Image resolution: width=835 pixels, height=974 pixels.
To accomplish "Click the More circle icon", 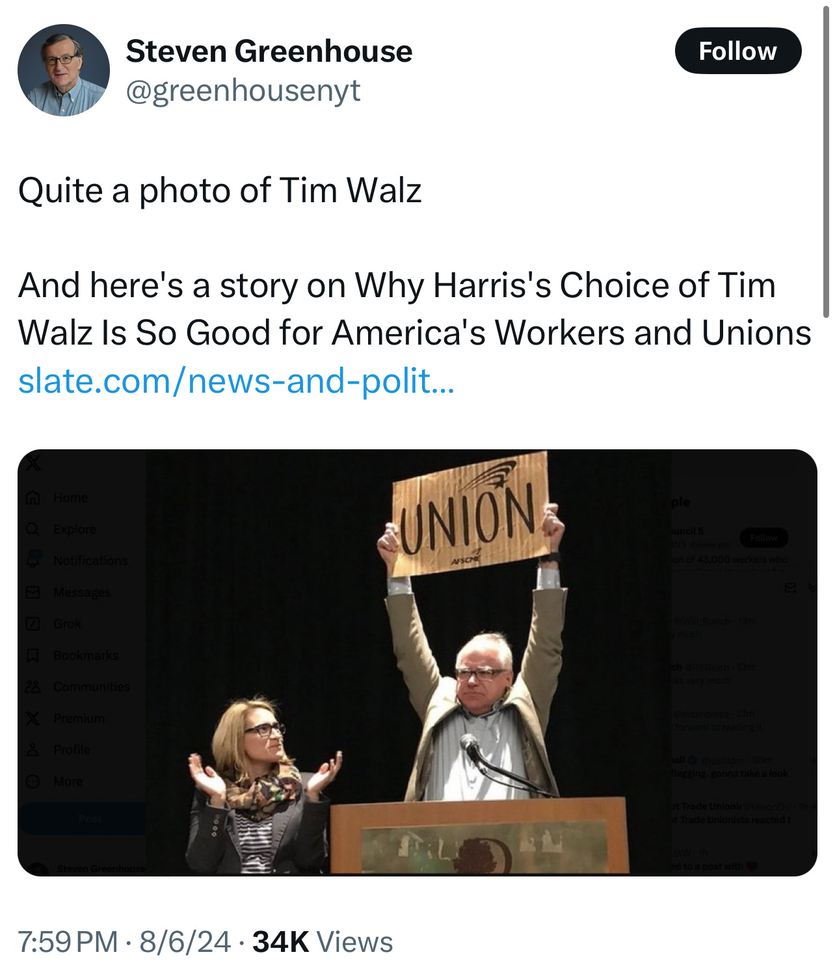I will pyautogui.click(x=33, y=781).
